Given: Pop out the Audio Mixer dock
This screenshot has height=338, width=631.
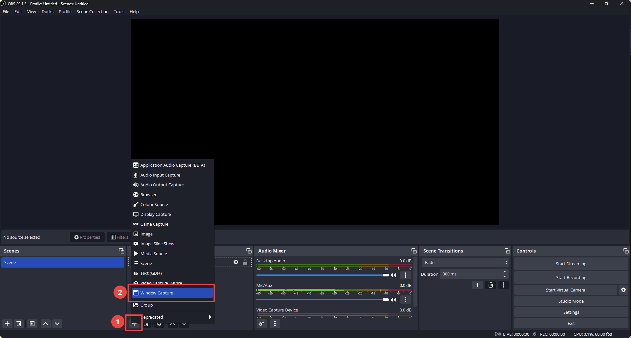Looking at the screenshot, I should [414, 251].
